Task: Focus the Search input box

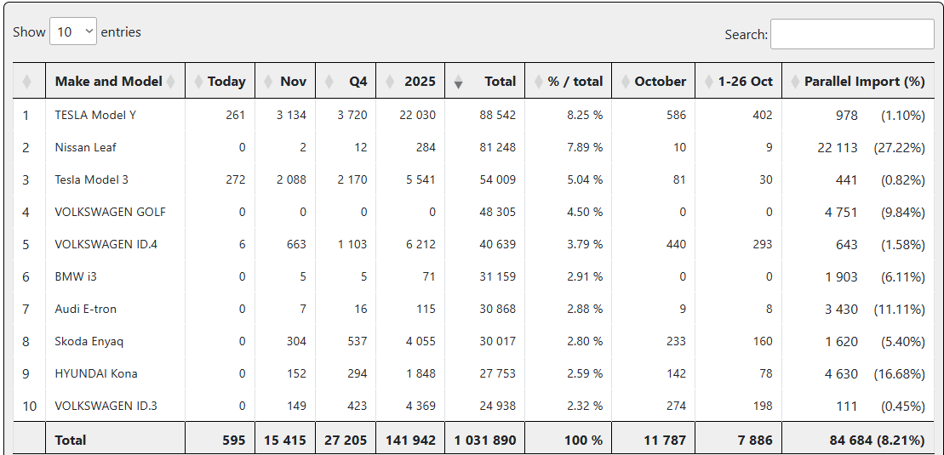Action: click(852, 34)
